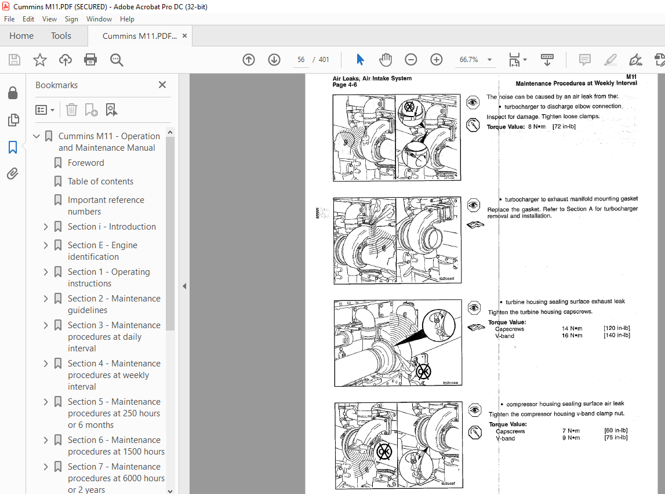Toggle the Bookmarks panel sidebar icon
665x494 pixels.
tap(13, 147)
